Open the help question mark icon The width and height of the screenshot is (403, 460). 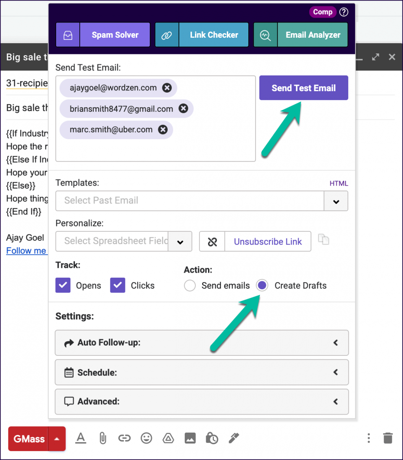(344, 12)
